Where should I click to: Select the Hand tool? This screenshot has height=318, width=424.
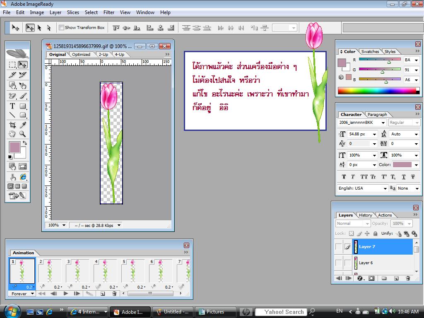click(12, 134)
